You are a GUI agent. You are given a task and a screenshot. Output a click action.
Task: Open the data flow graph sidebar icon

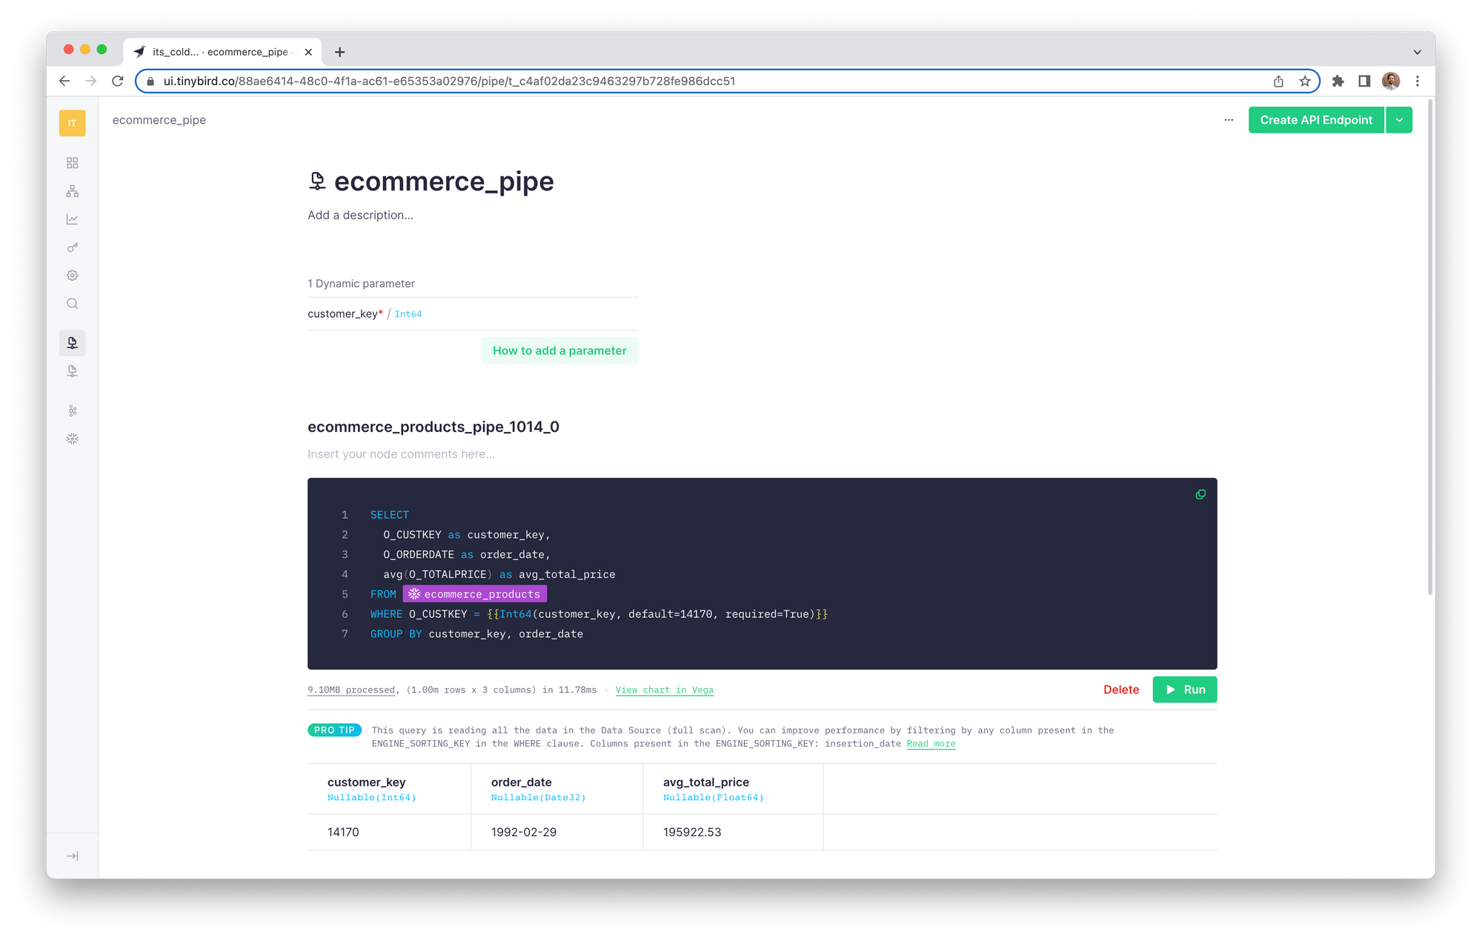(x=72, y=191)
